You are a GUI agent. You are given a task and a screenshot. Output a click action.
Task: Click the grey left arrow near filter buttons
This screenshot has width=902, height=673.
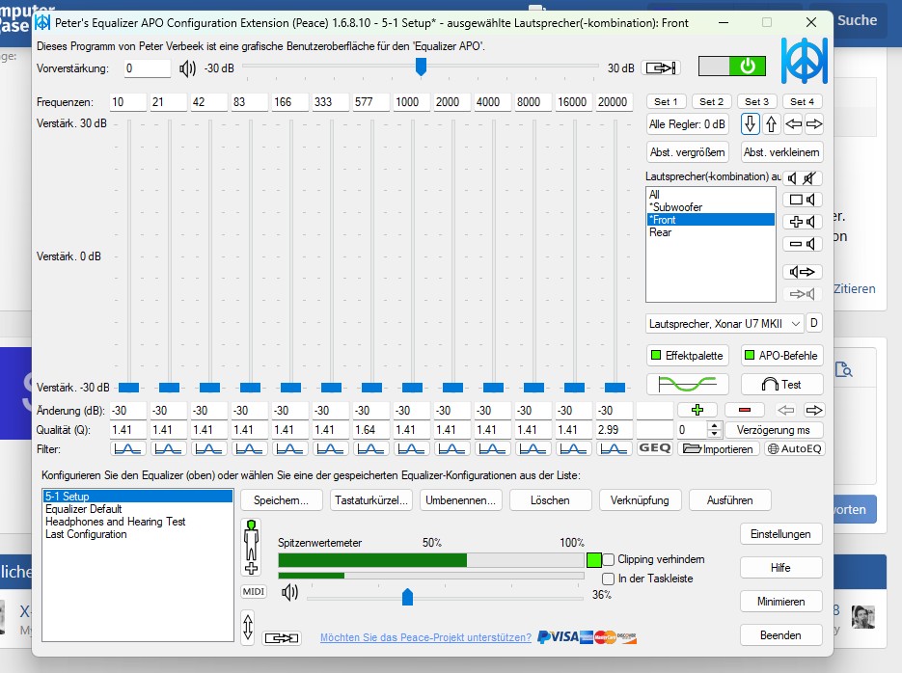[786, 410]
